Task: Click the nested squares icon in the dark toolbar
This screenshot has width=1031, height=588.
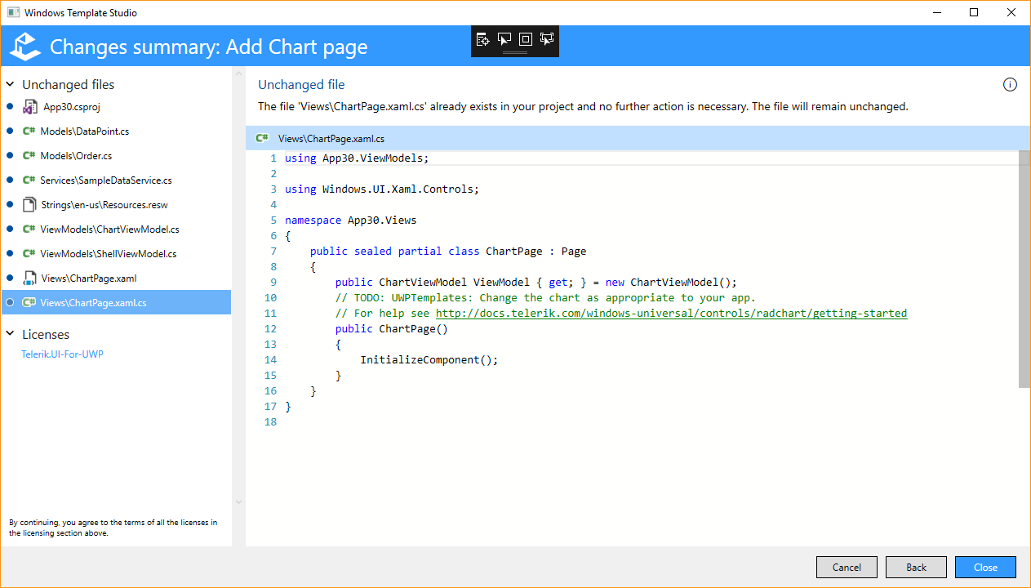Action: pos(525,38)
